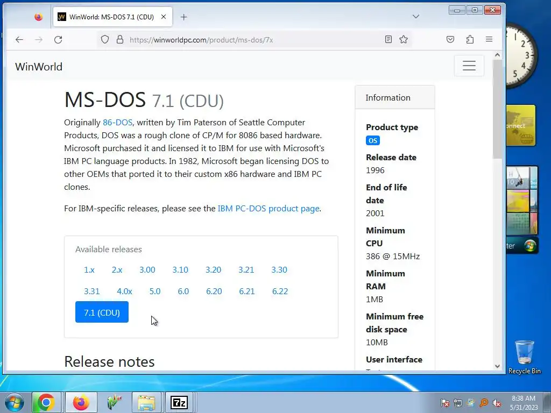The image size is (551, 413).
Task: Click the clock desktop gadget
Action: point(522,55)
